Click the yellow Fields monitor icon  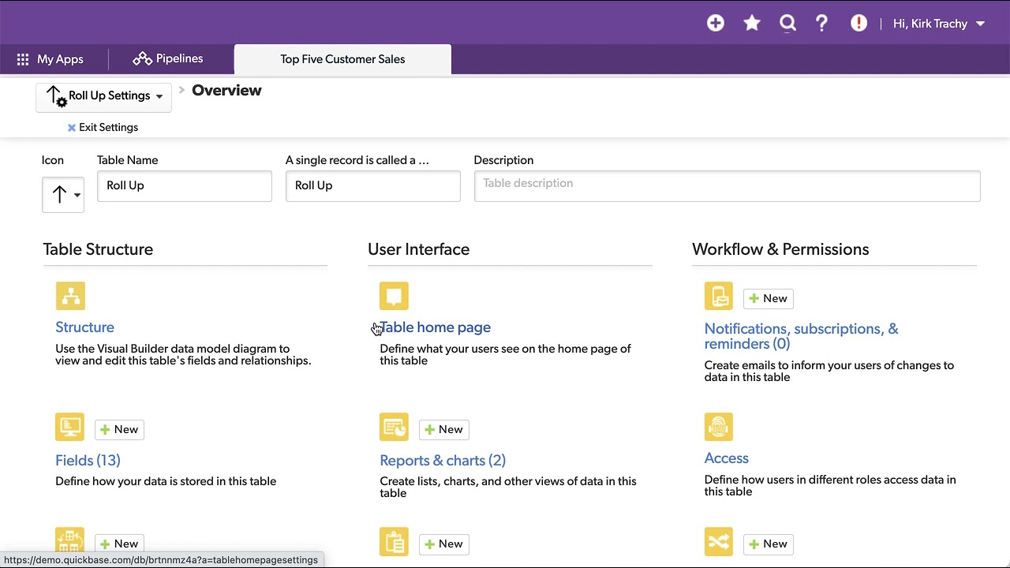pyautogui.click(x=70, y=427)
